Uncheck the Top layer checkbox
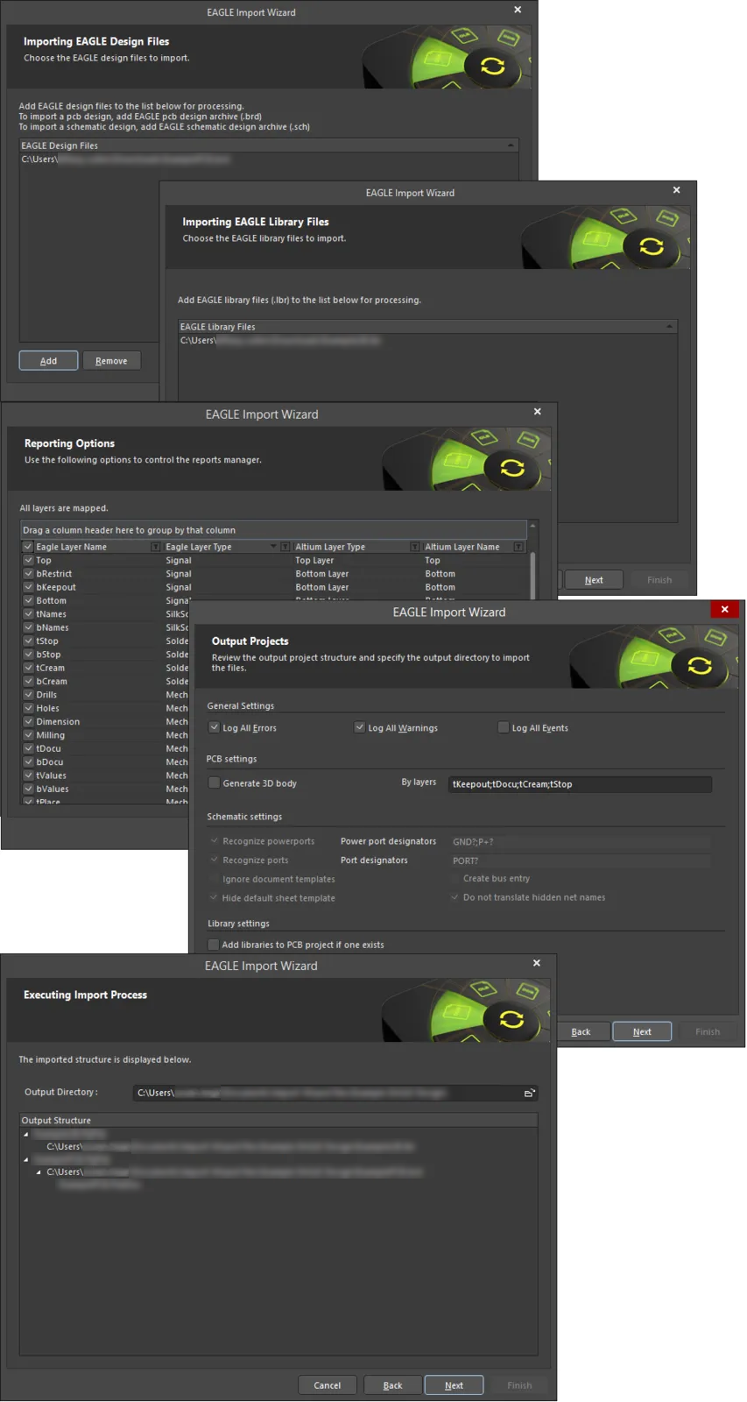Screen dimensions: 747x1402 (28, 560)
